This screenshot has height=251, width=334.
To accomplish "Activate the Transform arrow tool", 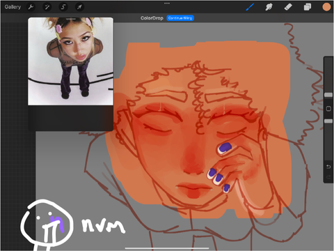I will tap(79, 7).
